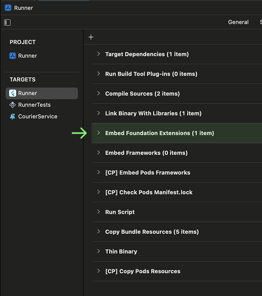
Task: Select the Runner target with Flutter icon
Action: point(41,93)
